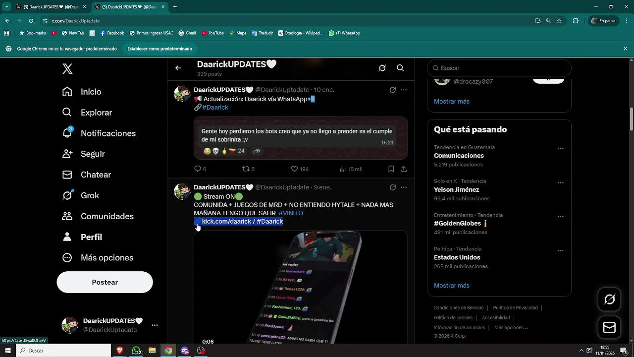View analytics showing 15 mil
Screen dimensions: 634x357
[351, 169]
